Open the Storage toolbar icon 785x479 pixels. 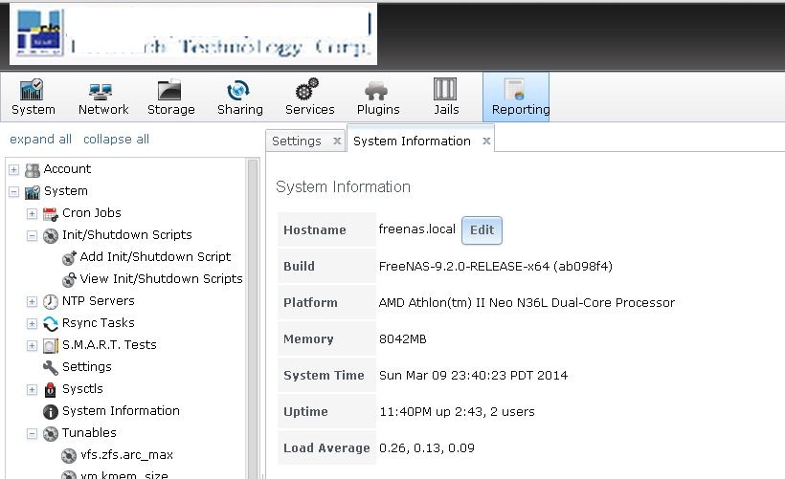pos(169,90)
